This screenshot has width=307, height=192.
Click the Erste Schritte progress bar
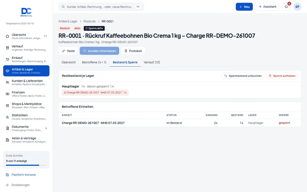(x=26, y=165)
